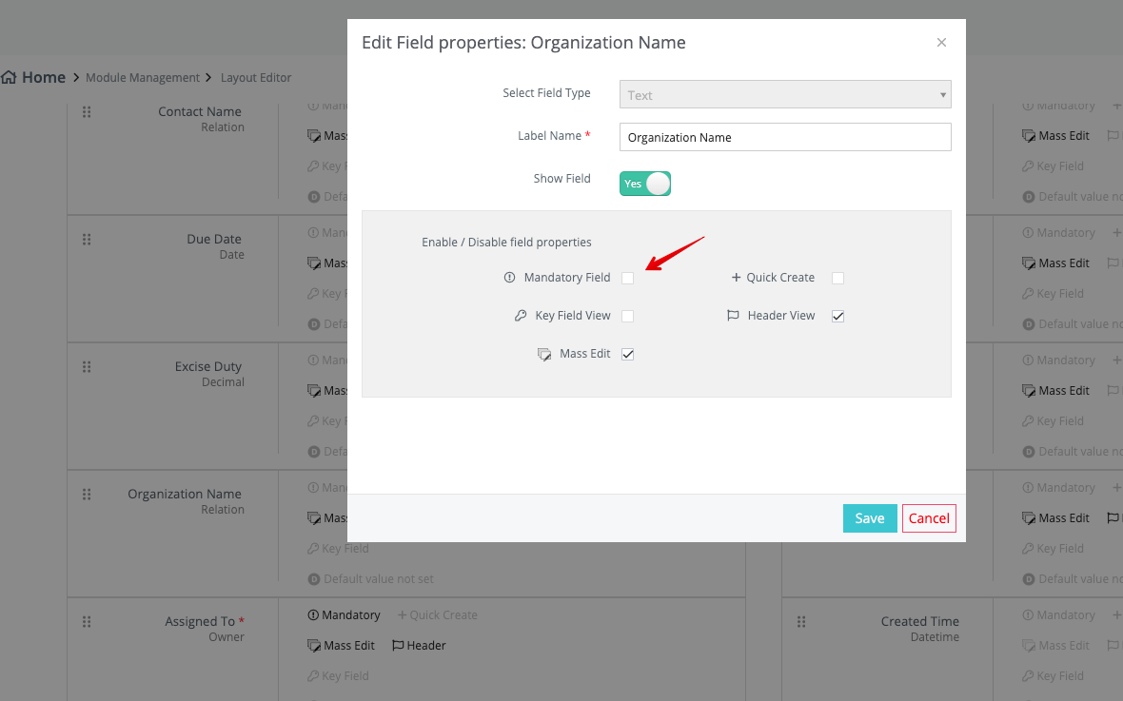Enable the Key Field View checkbox

coord(628,316)
